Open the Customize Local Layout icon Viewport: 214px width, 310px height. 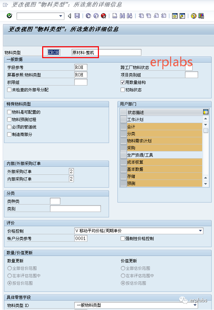pos(201,16)
